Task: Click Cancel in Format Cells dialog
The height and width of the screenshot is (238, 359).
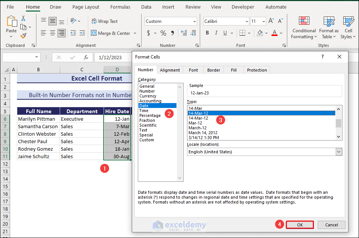Action: tap(331, 225)
